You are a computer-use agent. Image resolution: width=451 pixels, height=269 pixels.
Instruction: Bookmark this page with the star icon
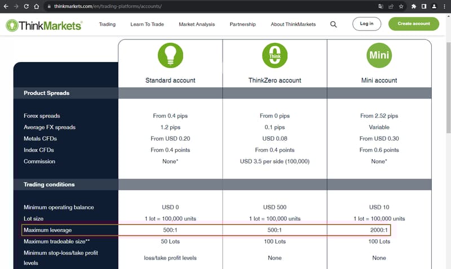coord(401,6)
